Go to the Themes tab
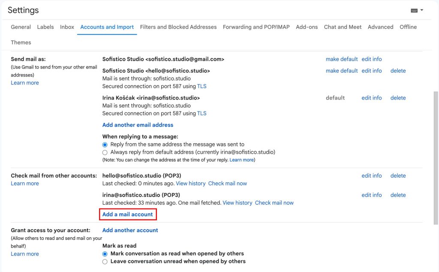Image resolution: width=439 pixels, height=272 pixels. (21, 42)
